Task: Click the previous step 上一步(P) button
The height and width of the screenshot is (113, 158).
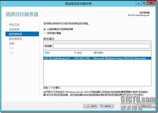Action: [x=91, y=106]
